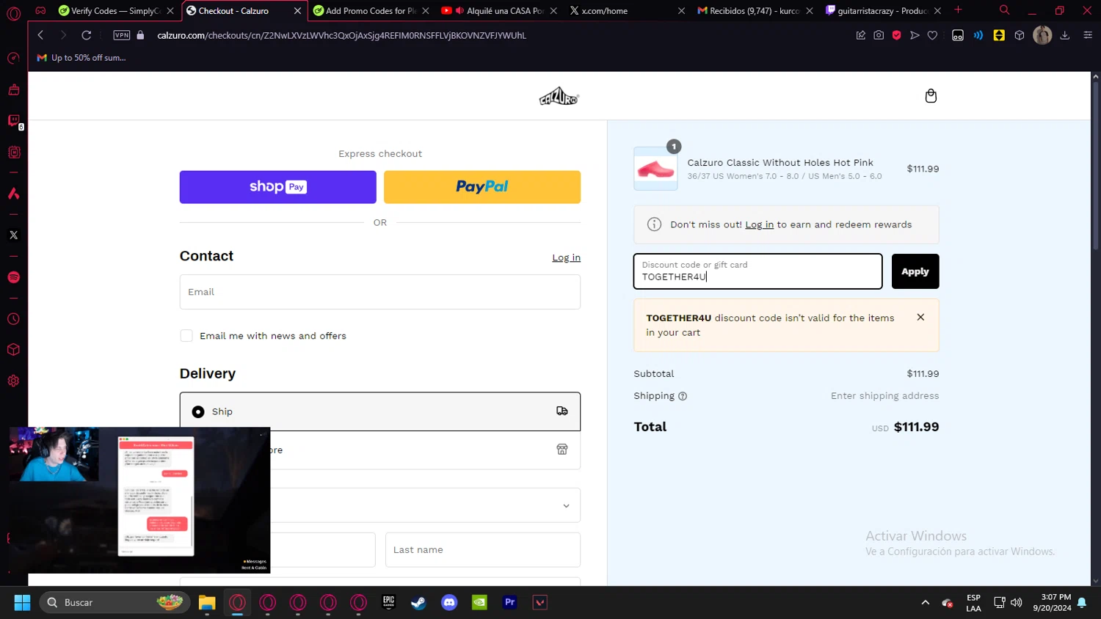Show hidden system tray icons chevron
This screenshot has height=619, width=1101.
pyautogui.click(x=925, y=603)
